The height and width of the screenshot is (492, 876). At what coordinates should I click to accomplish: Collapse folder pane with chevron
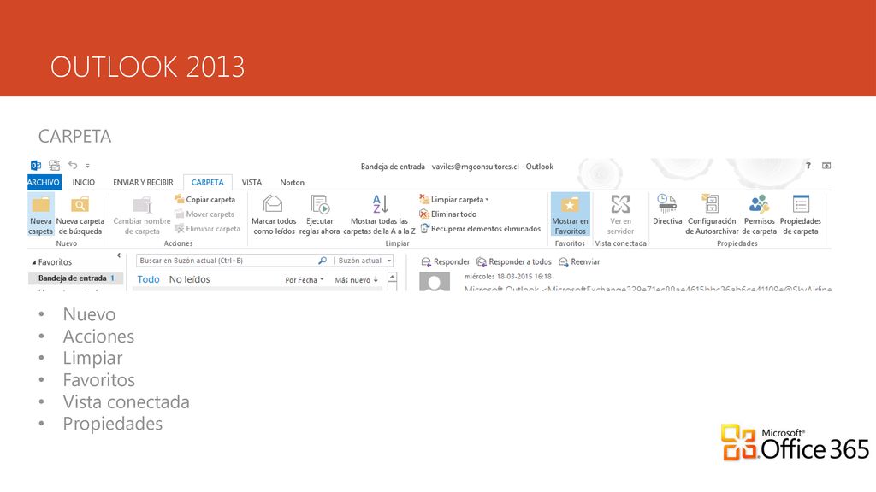point(118,255)
